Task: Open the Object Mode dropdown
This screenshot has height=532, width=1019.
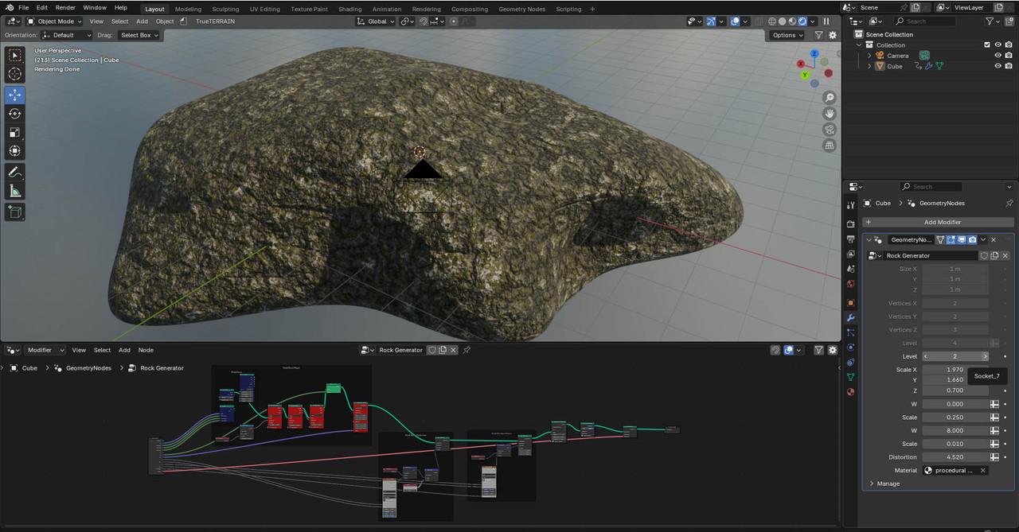Action: 55,21
